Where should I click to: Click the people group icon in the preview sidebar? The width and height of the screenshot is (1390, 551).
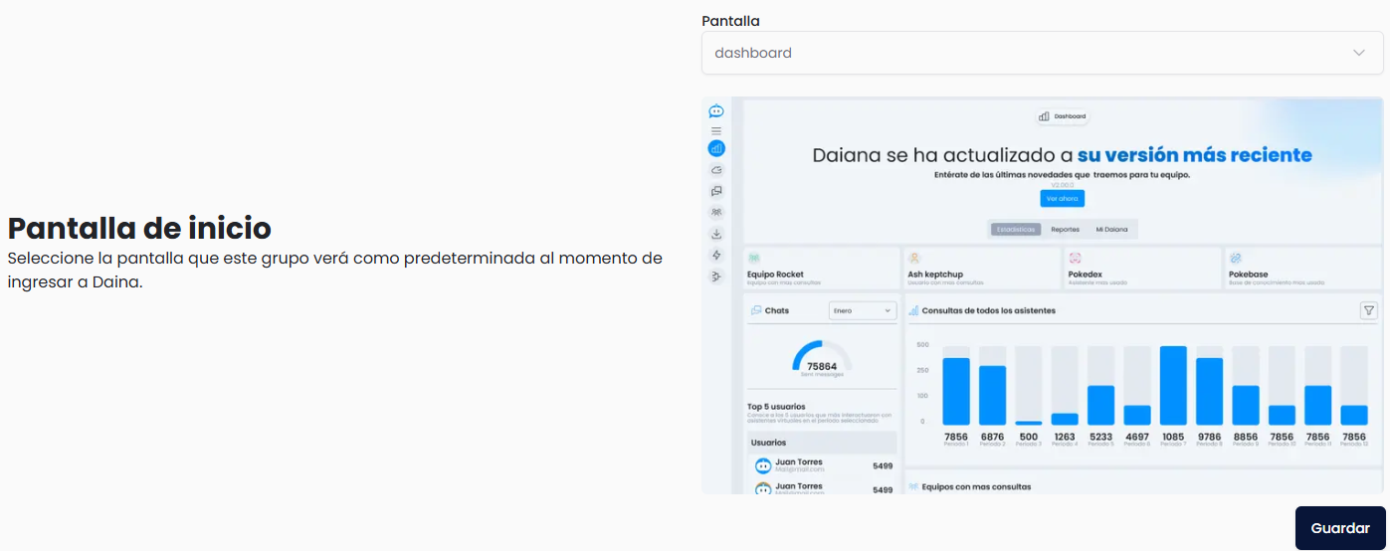tap(716, 212)
